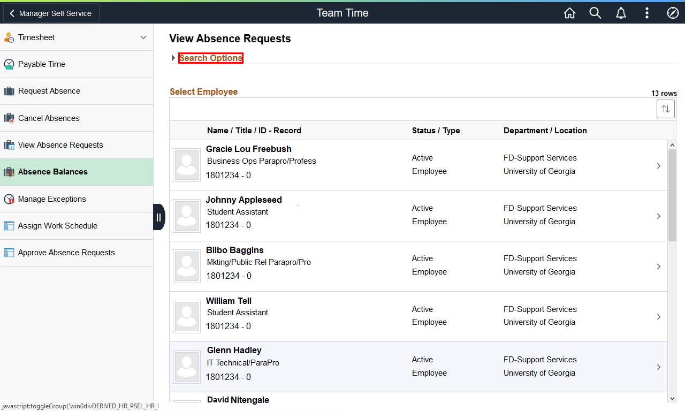Click William Tell's photo placeholder
This screenshot has height=411, width=685.
click(187, 316)
